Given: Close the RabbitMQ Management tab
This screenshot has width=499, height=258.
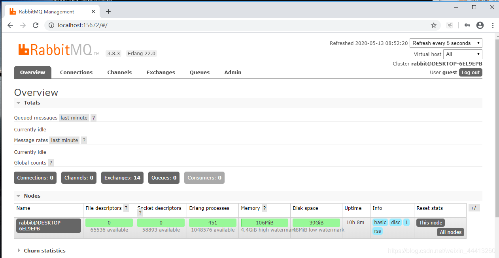Looking at the screenshot, I should tap(93, 11).
